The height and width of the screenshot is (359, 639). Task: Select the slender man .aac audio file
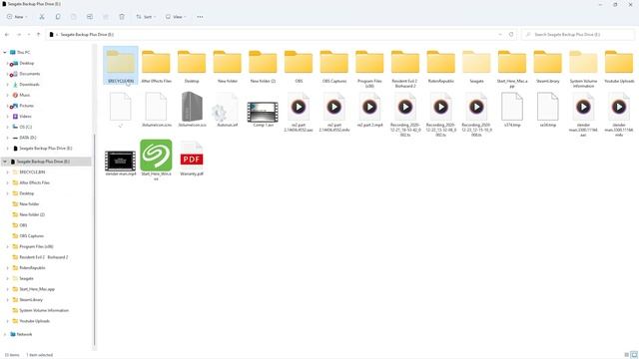(x=583, y=115)
